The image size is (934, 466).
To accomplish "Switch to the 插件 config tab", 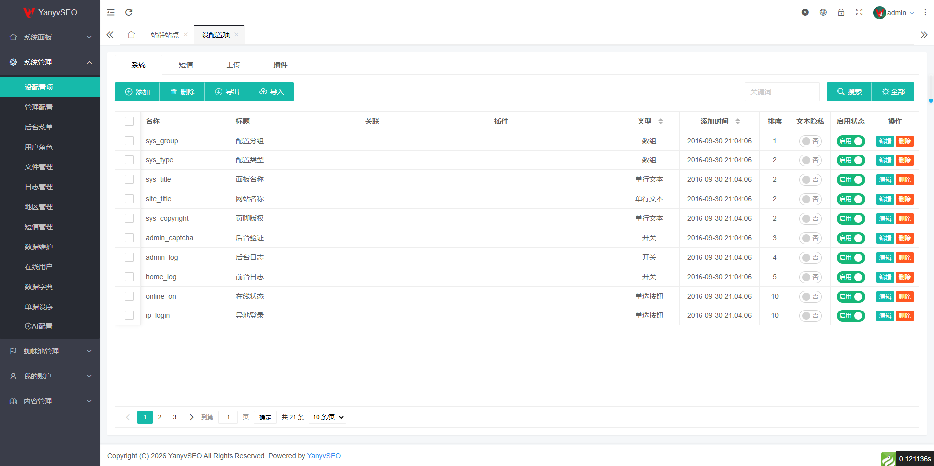I will coord(280,65).
